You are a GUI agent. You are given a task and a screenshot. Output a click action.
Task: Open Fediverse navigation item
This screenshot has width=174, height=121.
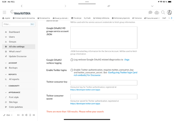pos(137,18)
